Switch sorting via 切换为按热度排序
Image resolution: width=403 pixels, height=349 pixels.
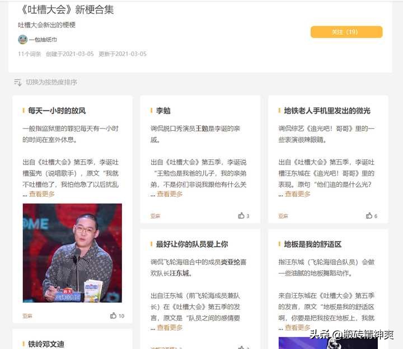tap(51, 82)
